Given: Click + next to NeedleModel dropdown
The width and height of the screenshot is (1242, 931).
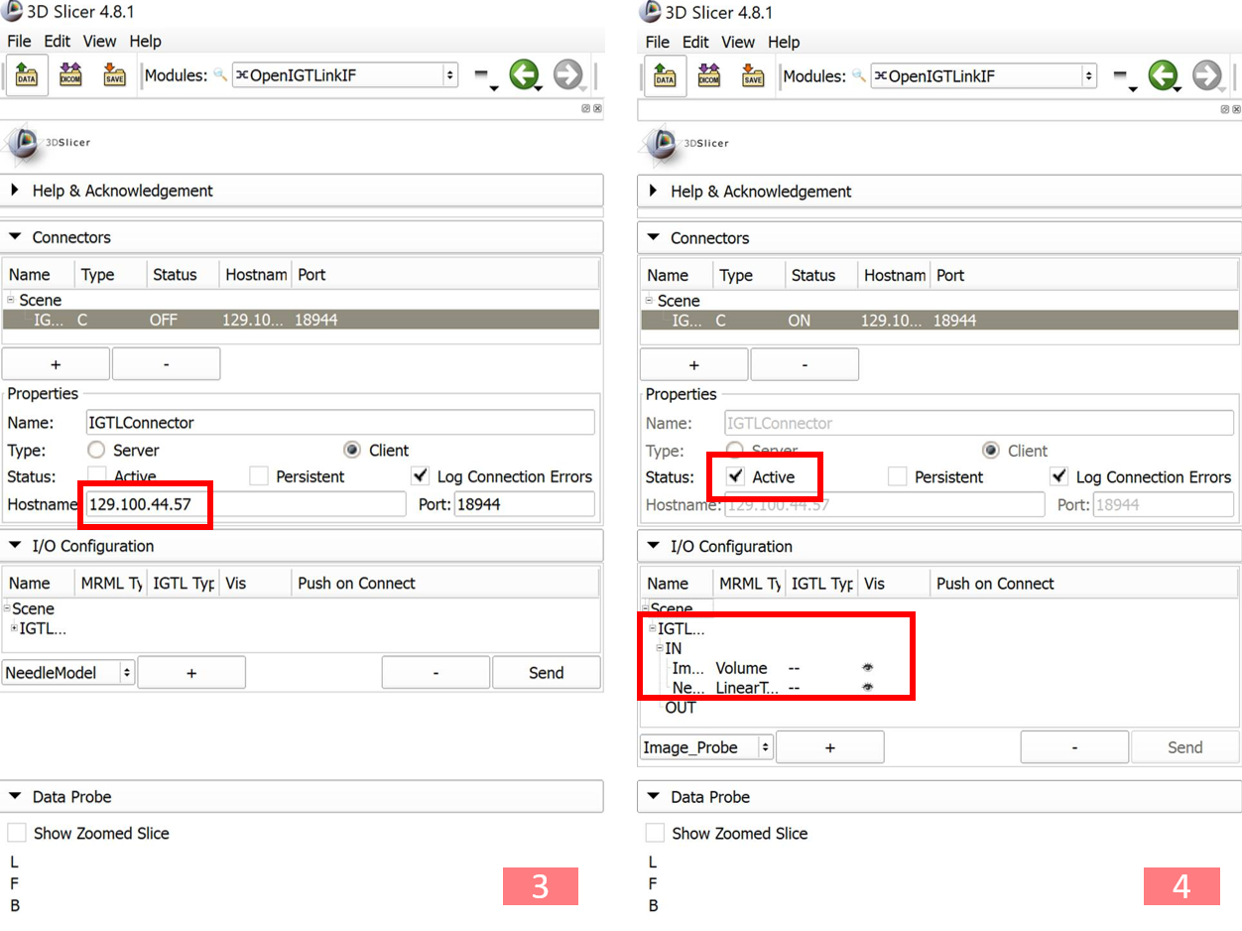Looking at the screenshot, I should 191,673.
